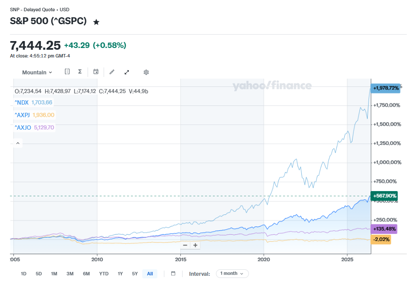This screenshot has height=284, width=415.
Task: Click the L:7,174.12 low value
Action: pyautogui.click(x=85, y=91)
